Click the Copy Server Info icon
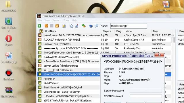184x103 pixels. point(71,26)
